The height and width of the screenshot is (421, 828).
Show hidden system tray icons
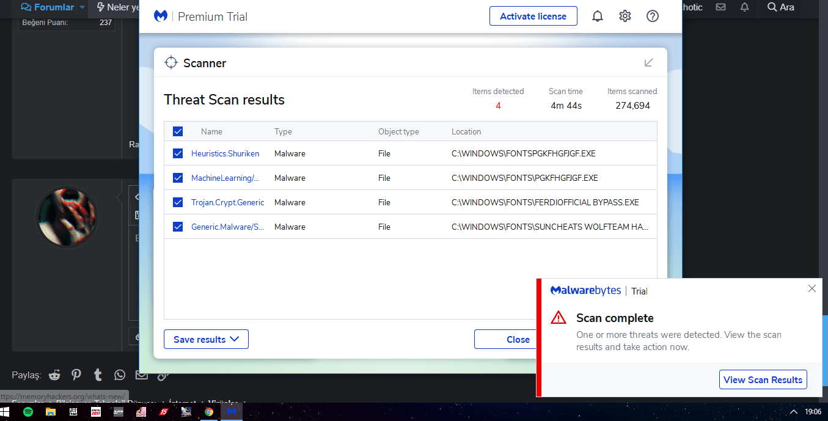coord(794,412)
